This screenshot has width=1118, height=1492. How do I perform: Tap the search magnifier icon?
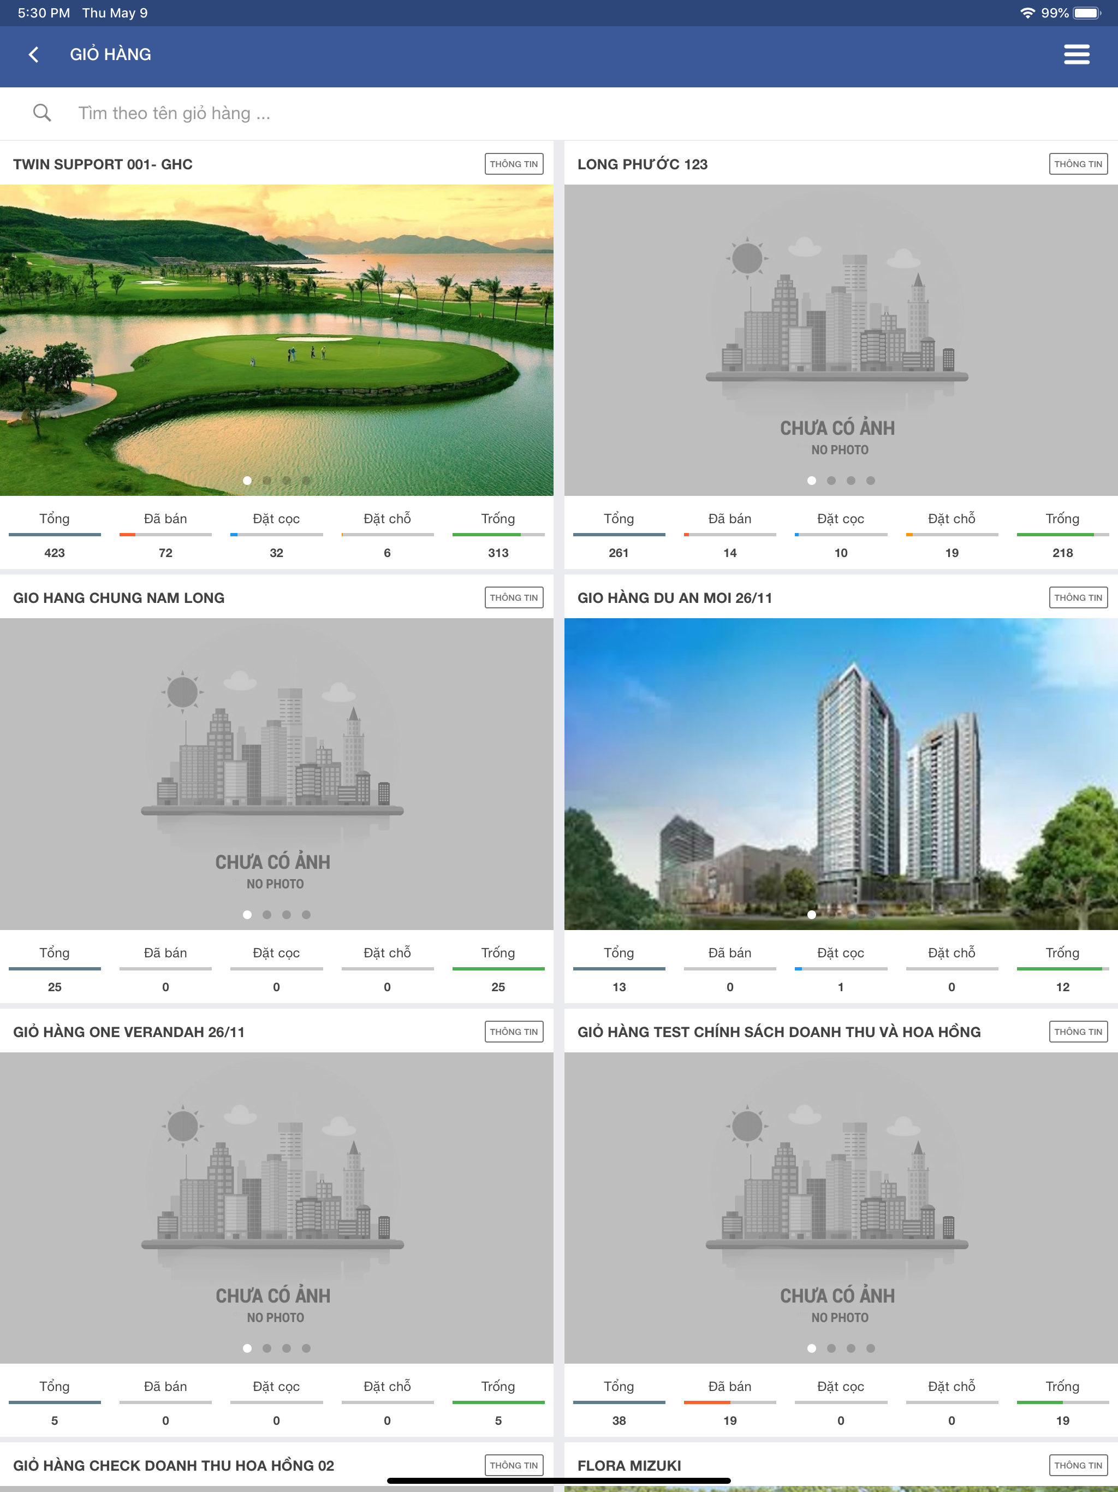[42, 113]
